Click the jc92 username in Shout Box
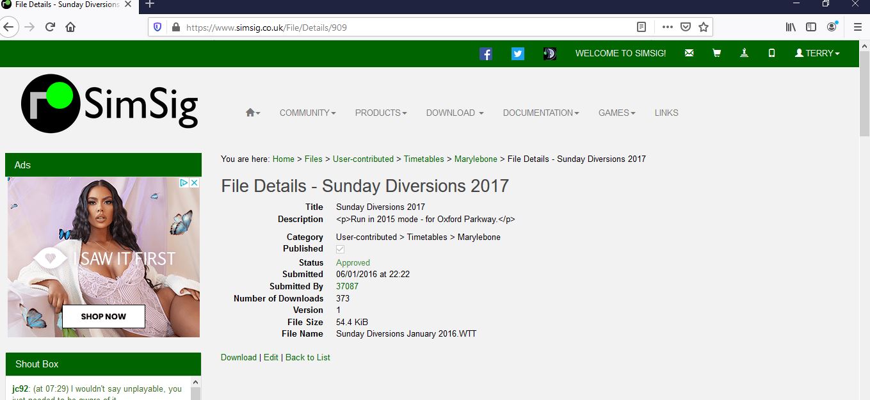The image size is (870, 400). pyautogui.click(x=20, y=389)
